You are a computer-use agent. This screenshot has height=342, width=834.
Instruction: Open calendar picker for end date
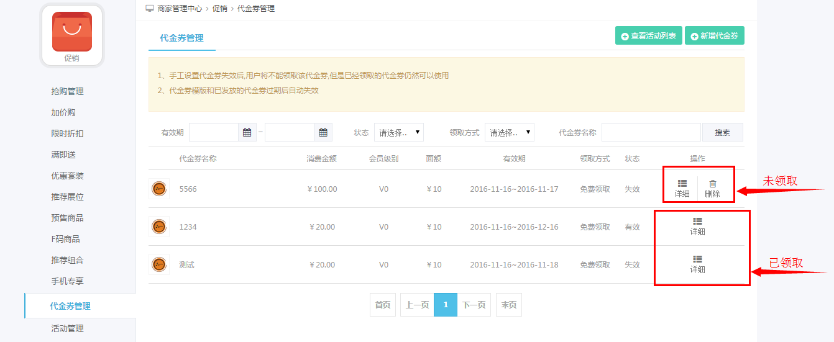click(323, 132)
